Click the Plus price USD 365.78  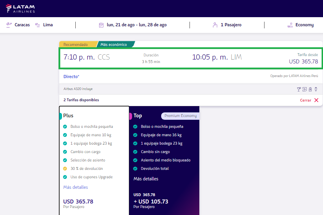[x=78, y=201]
